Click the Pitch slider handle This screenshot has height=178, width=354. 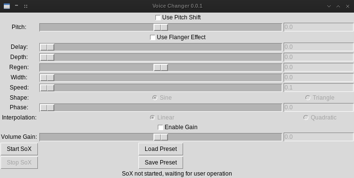coord(161,28)
